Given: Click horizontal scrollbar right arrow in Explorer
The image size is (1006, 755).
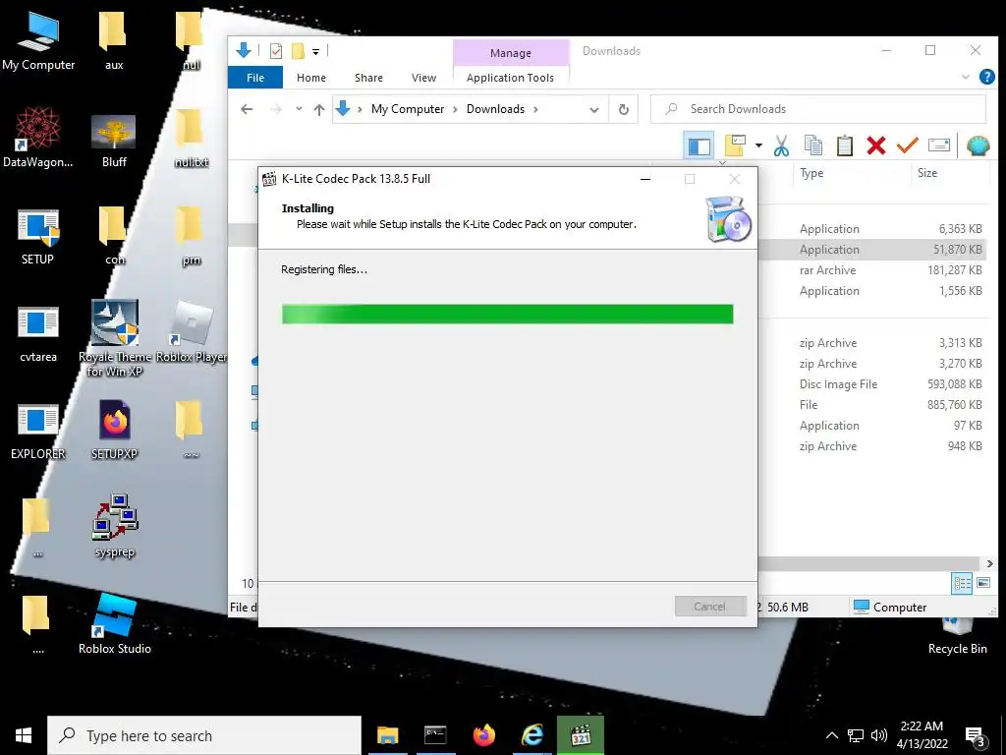Looking at the screenshot, I should (x=989, y=563).
